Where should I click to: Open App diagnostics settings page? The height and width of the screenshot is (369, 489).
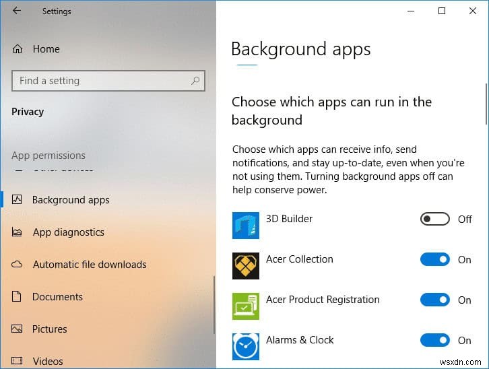coord(69,232)
